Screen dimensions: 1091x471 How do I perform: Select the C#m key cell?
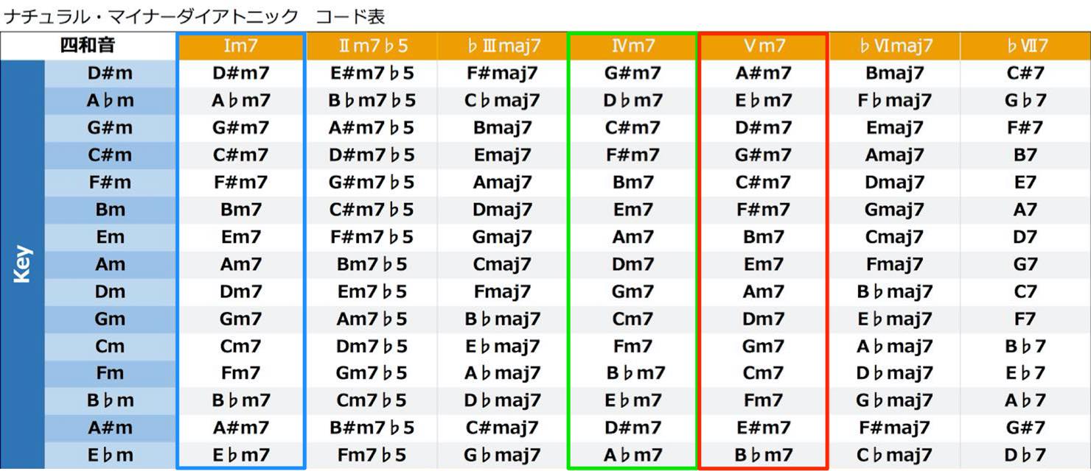coord(110,155)
